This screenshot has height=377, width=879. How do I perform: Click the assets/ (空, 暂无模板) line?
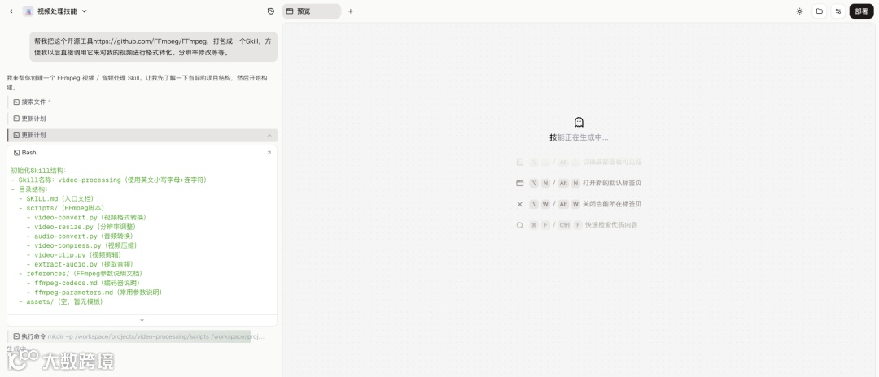[x=63, y=301]
